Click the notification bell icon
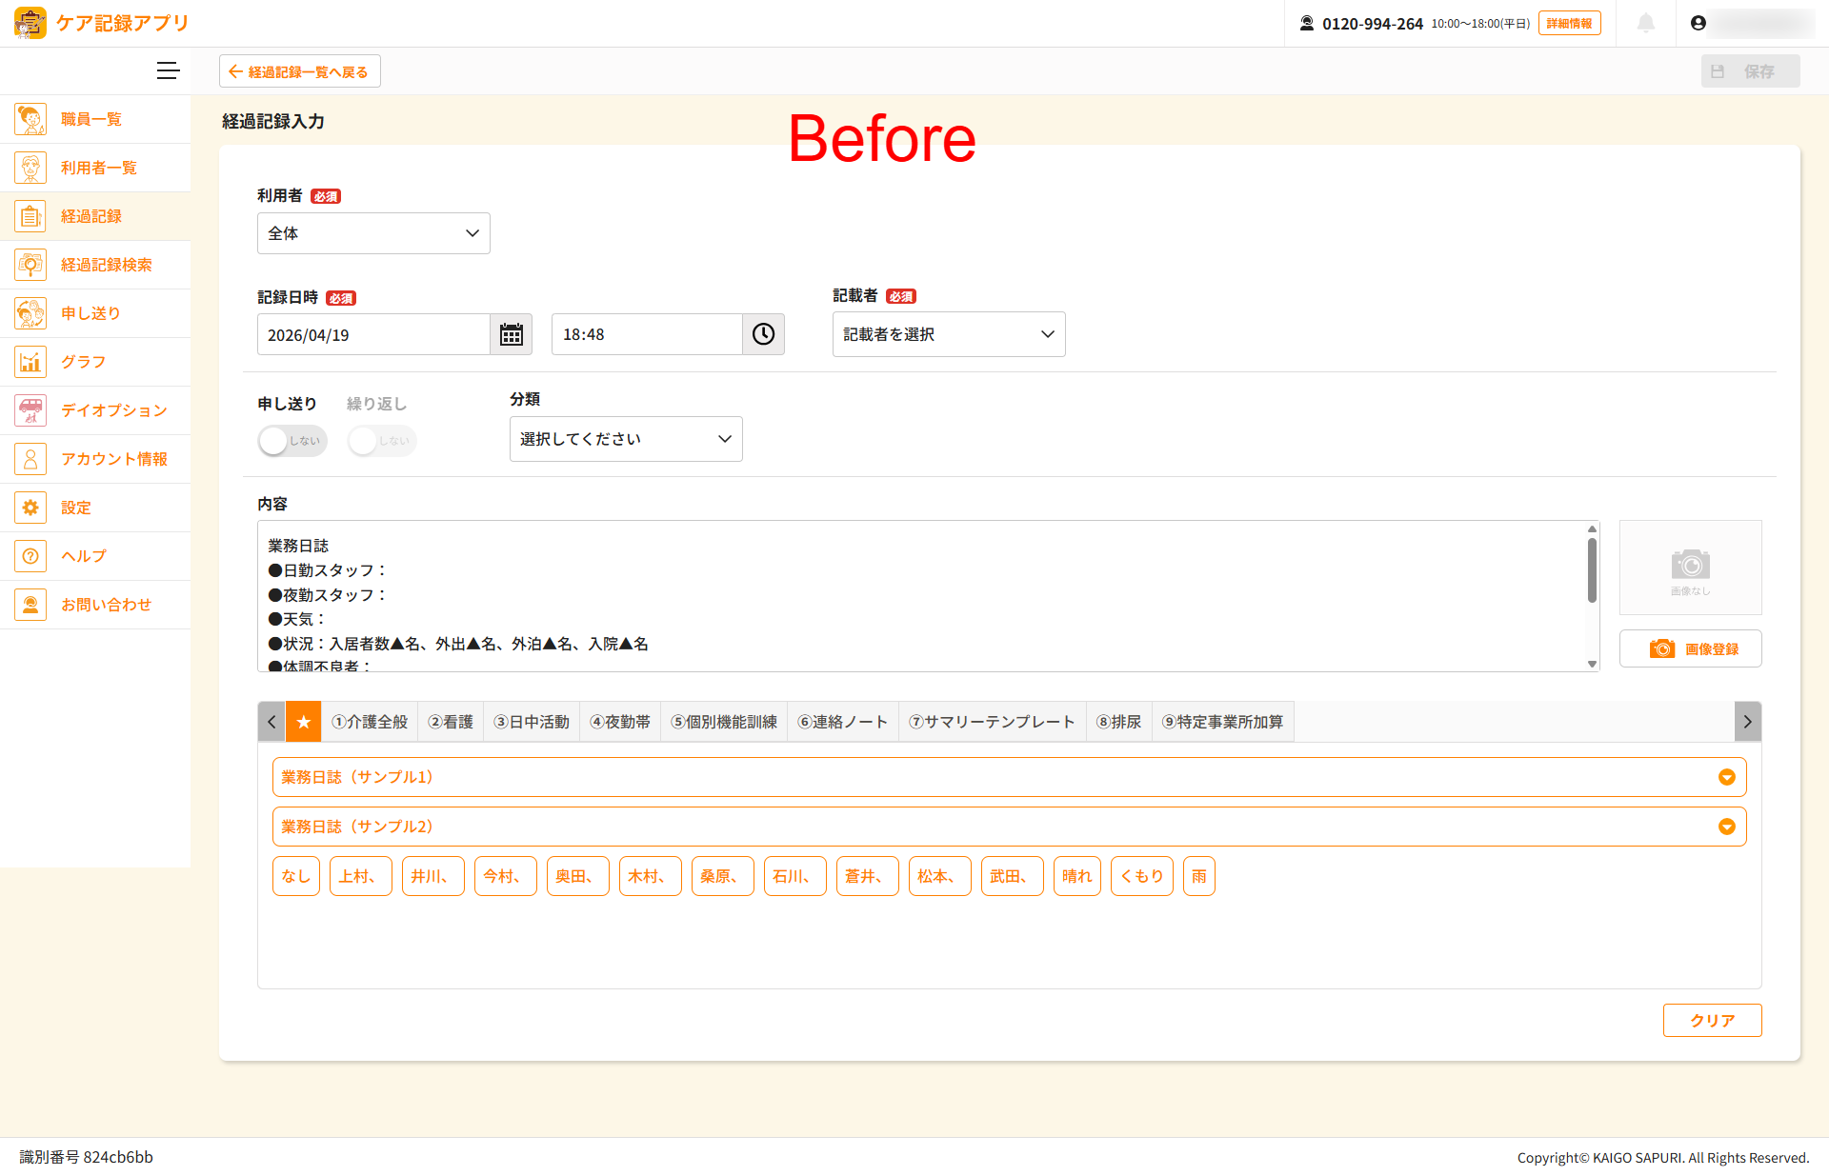The height and width of the screenshot is (1176, 1829). tap(1645, 23)
